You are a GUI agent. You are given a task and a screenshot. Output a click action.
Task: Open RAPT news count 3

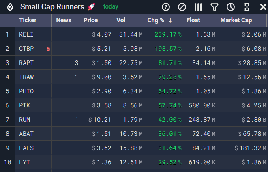(77, 63)
